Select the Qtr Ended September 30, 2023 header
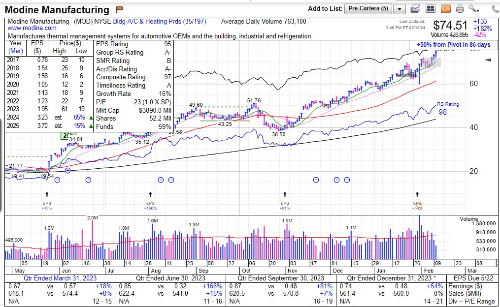The width and height of the screenshot is (500, 307). tap(281, 278)
